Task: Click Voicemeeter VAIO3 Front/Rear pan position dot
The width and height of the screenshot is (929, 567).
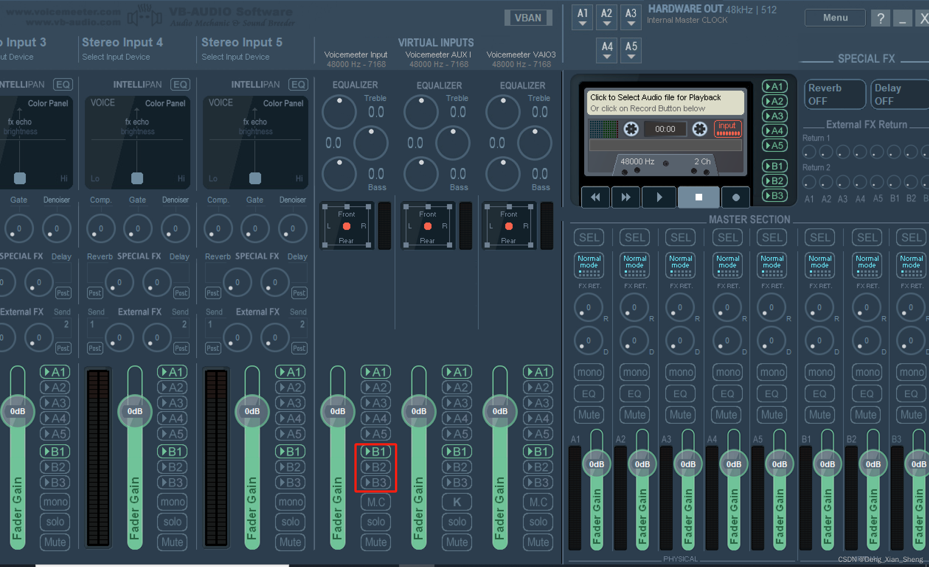Action: (x=509, y=226)
